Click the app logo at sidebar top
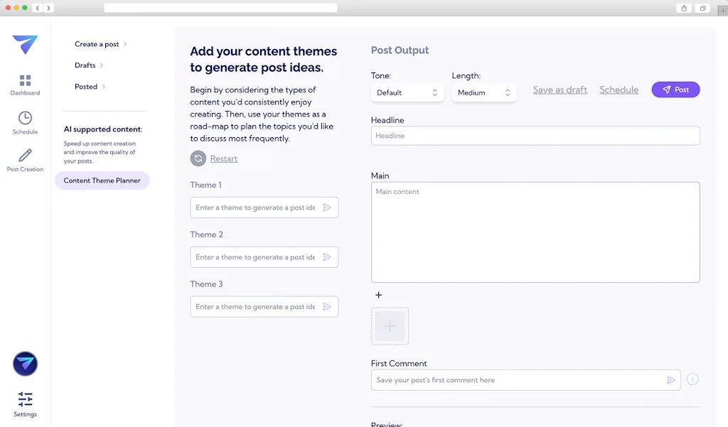 tap(25, 44)
